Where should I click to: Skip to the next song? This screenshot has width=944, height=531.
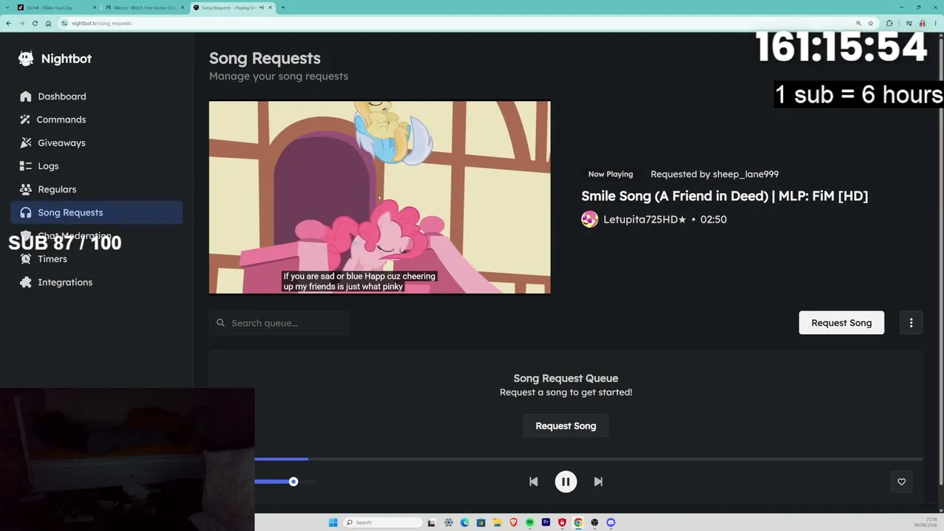(598, 482)
